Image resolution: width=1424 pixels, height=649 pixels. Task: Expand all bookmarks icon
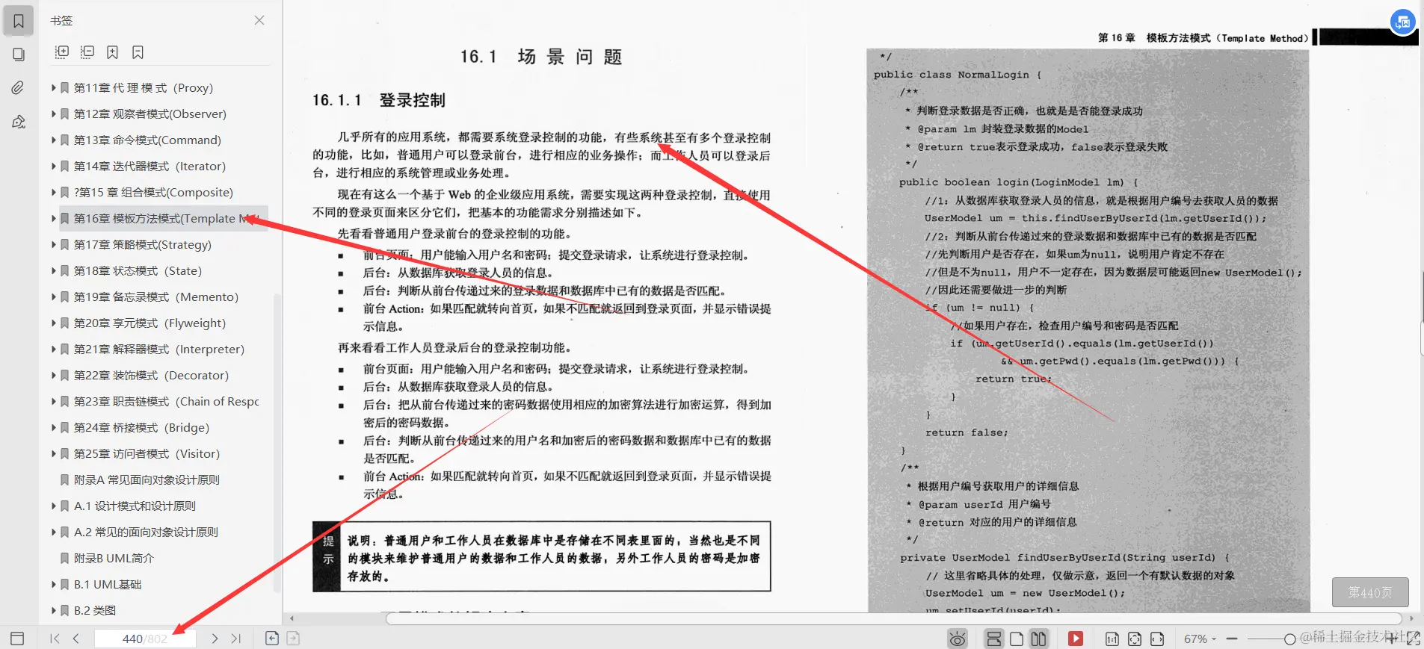[62, 52]
